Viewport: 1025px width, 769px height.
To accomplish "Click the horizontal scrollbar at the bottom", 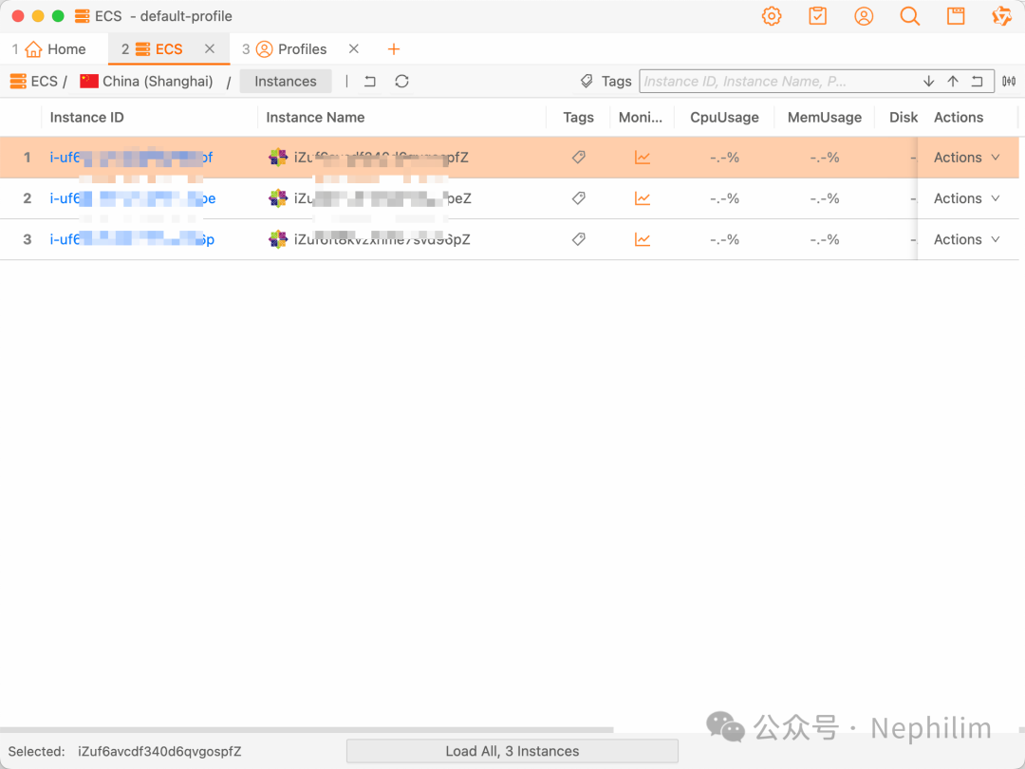I will click(x=307, y=730).
